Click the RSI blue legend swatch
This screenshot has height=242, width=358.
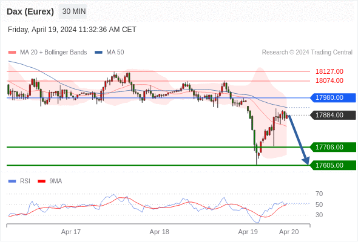pos(12,181)
